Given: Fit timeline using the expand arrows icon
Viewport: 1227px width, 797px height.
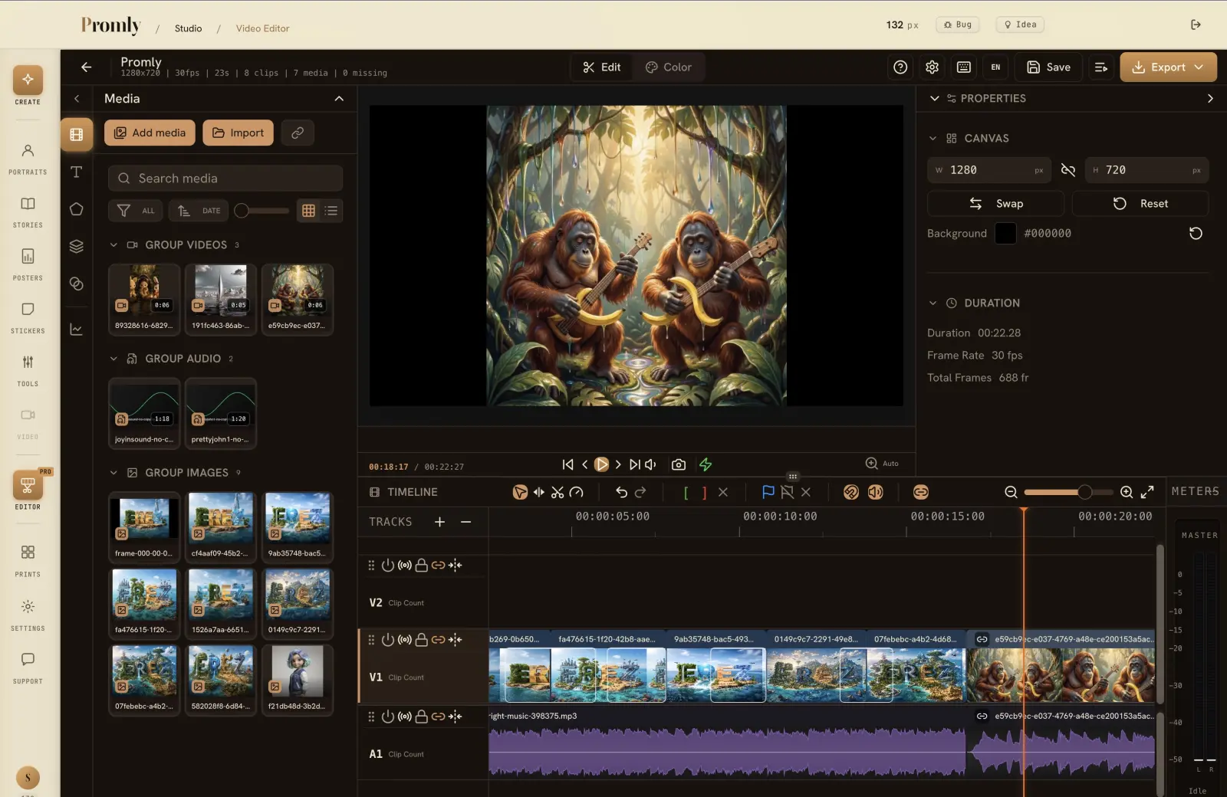Looking at the screenshot, I should point(1147,492).
